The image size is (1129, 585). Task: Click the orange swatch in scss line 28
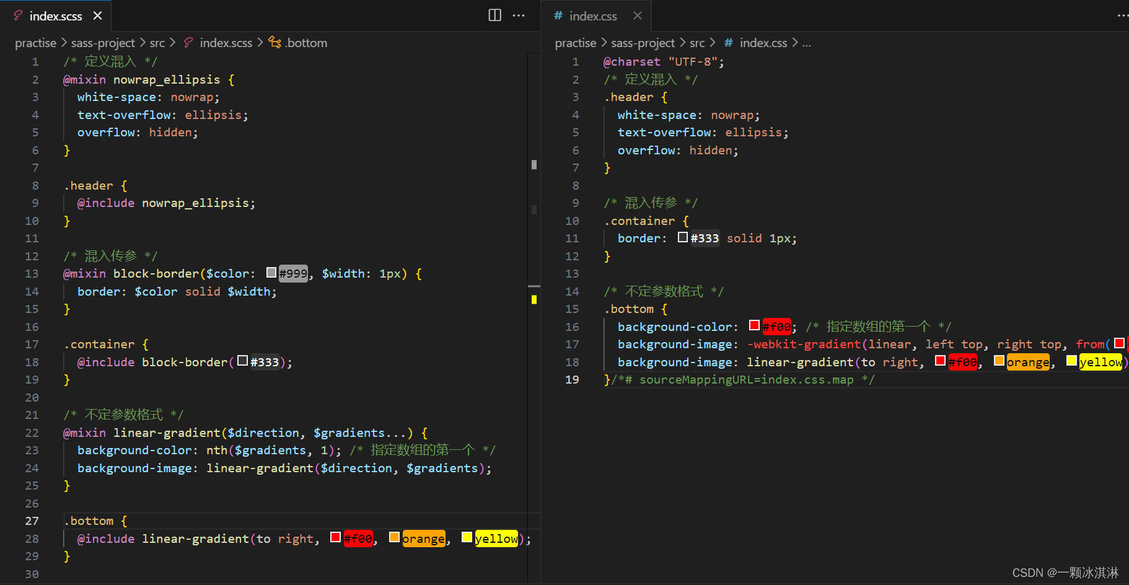394,537
